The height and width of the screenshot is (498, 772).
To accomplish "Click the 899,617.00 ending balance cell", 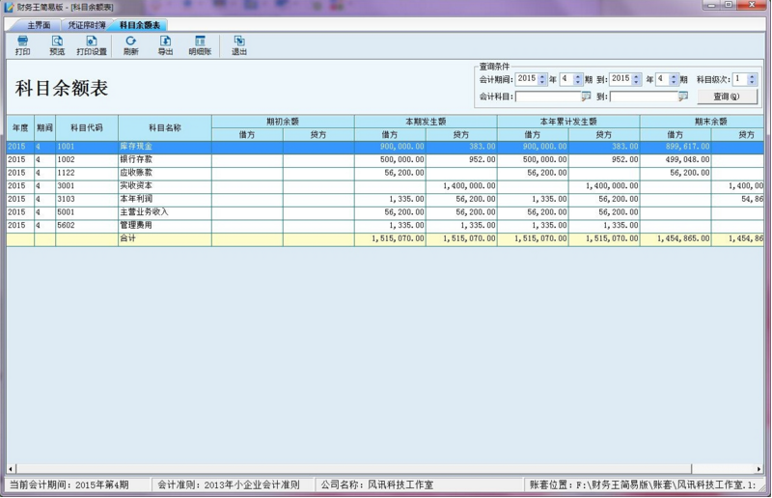I will click(675, 147).
